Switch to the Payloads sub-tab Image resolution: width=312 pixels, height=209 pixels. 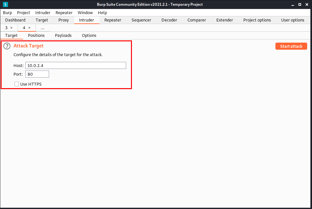(x=63, y=36)
